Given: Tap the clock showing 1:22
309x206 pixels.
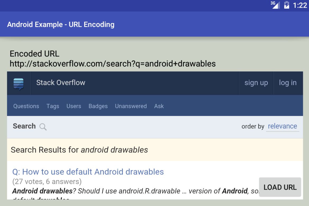Looking at the screenshot, I should pos(300,5).
